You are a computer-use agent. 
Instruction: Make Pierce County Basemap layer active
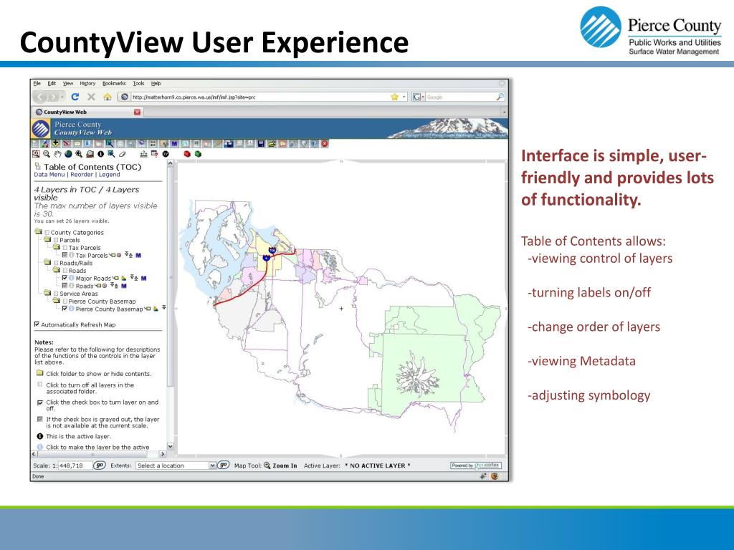click(71, 309)
